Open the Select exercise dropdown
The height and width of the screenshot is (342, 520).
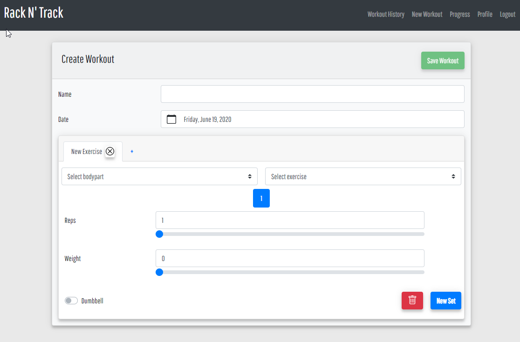[363, 176]
